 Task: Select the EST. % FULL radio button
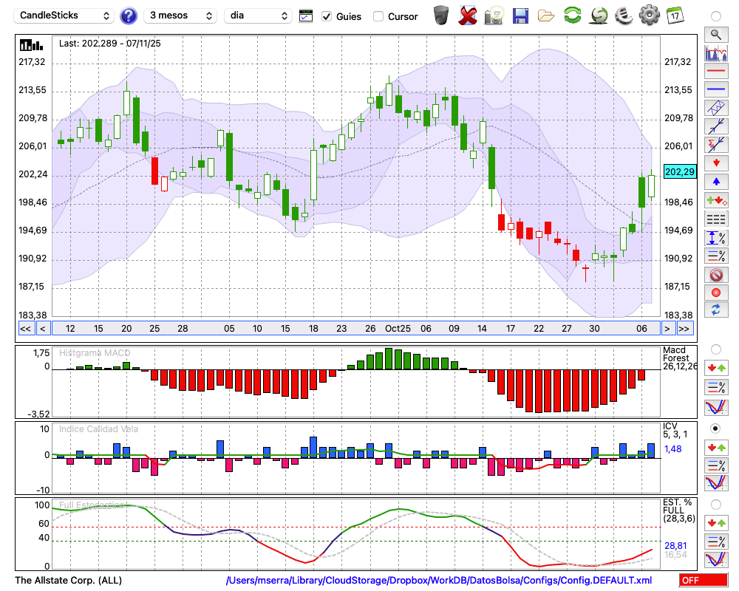715,505
